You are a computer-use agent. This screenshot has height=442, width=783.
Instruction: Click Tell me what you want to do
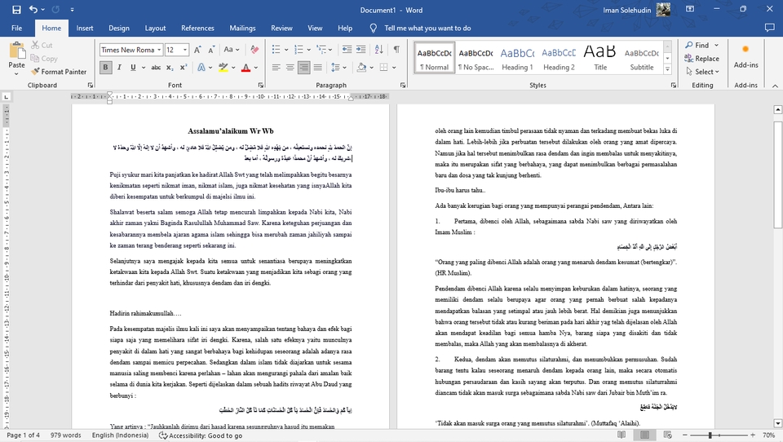click(427, 28)
